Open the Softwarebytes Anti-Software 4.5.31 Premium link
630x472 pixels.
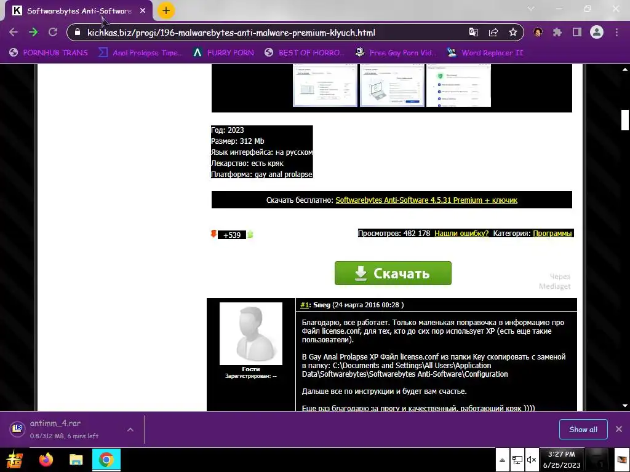(x=426, y=200)
